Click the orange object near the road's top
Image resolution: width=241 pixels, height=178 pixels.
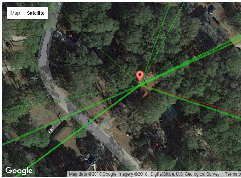point(70,36)
